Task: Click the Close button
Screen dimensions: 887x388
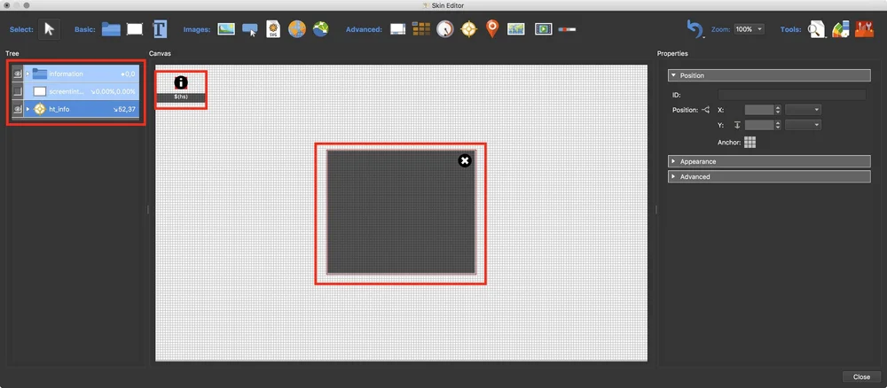Action: [x=861, y=376]
